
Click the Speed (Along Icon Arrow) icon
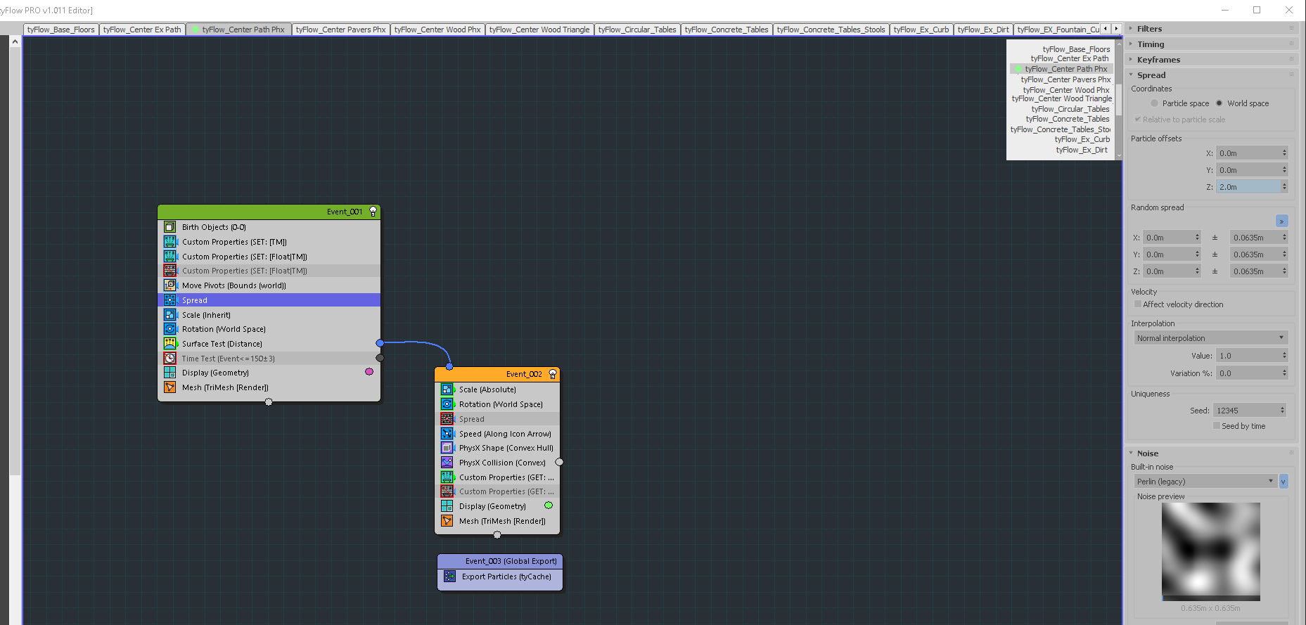[447, 434]
